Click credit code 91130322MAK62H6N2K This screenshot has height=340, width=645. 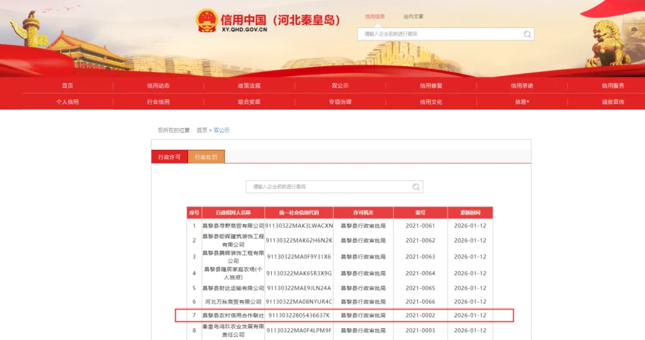coord(299,240)
